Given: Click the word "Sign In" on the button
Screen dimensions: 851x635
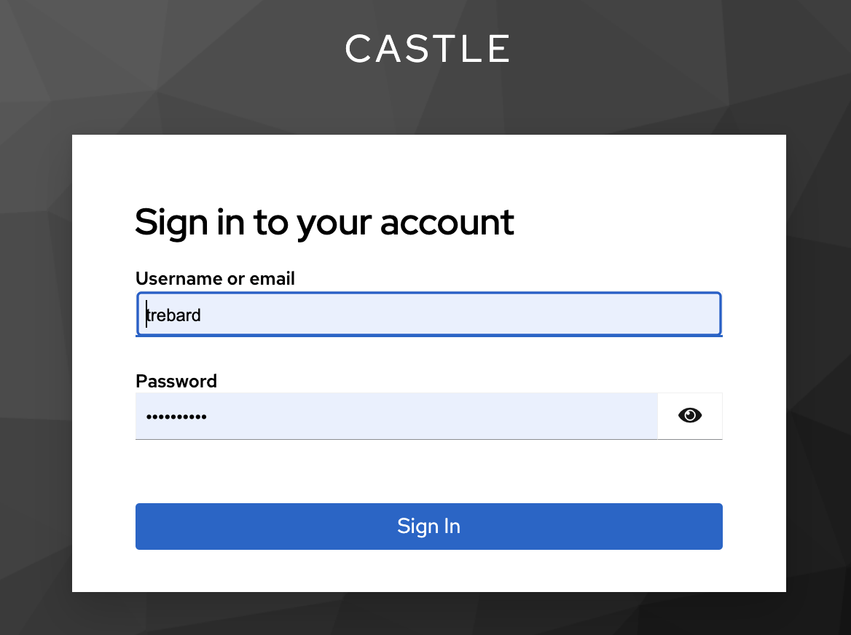Looking at the screenshot, I should click(x=428, y=526).
